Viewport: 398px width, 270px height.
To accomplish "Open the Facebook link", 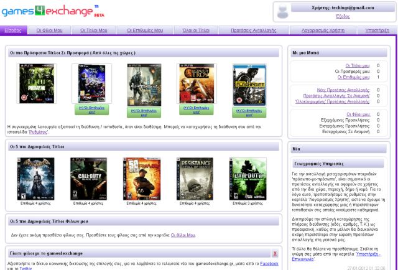I will coord(269,264).
